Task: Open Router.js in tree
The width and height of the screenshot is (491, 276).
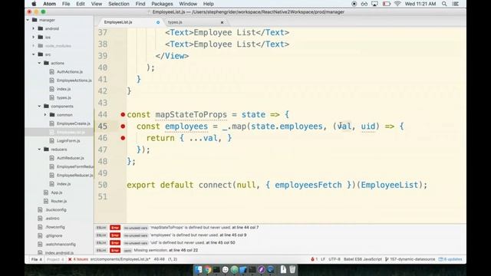Action: point(59,201)
